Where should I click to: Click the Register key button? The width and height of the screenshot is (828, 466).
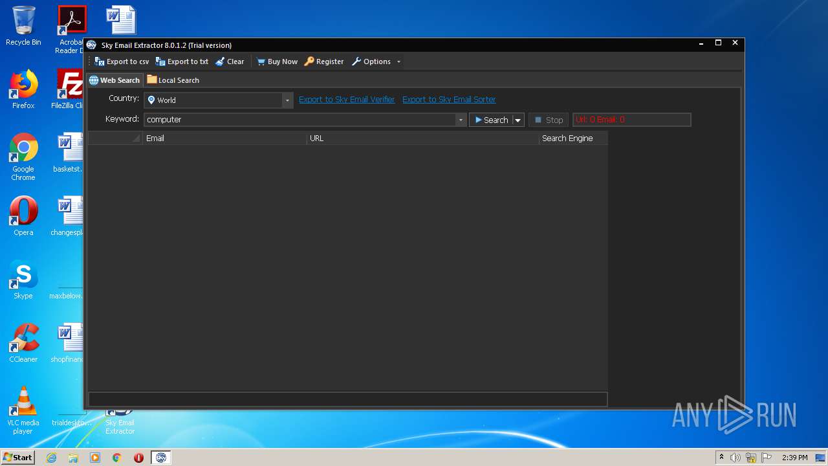click(x=324, y=61)
